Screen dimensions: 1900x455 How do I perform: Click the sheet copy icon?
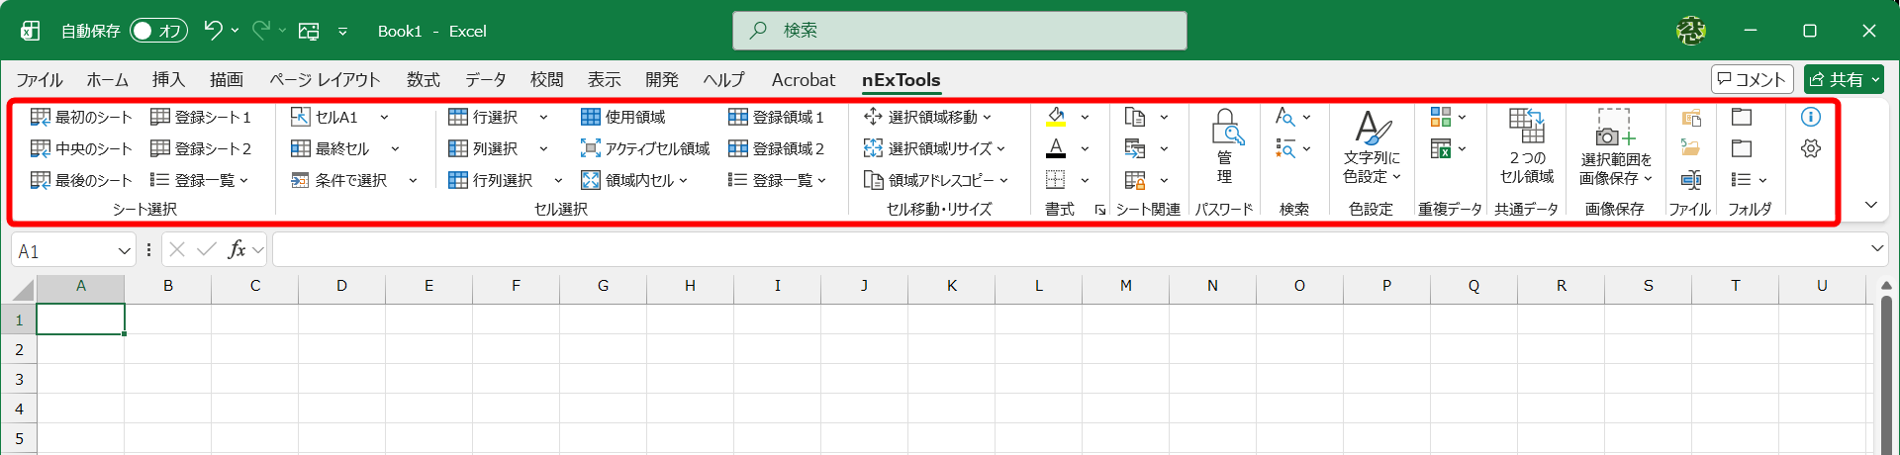point(1135,117)
